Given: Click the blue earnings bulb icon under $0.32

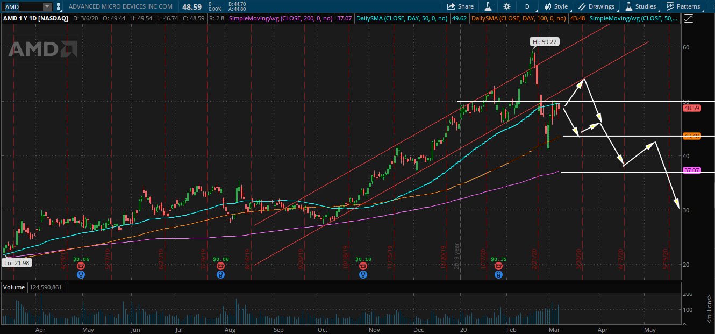Looking at the screenshot, I should [x=499, y=274].
